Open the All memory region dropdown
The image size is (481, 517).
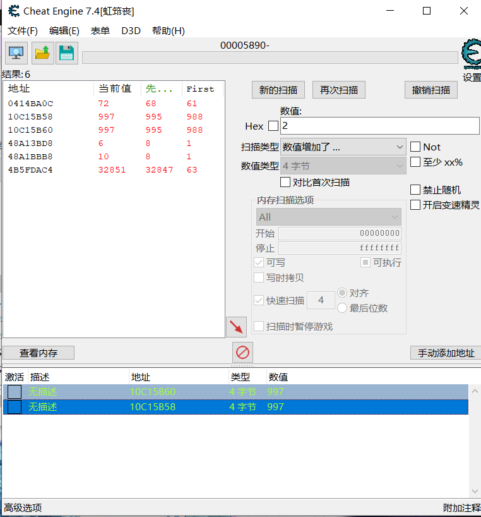[329, 217]
